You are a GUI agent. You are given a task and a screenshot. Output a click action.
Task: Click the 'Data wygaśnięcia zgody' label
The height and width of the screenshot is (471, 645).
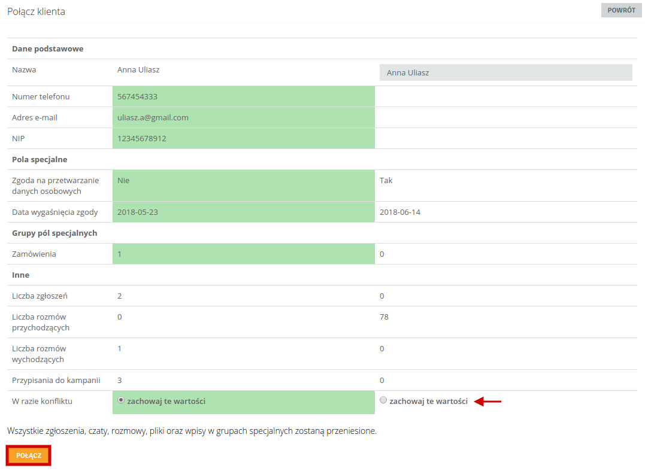point(54,212)
